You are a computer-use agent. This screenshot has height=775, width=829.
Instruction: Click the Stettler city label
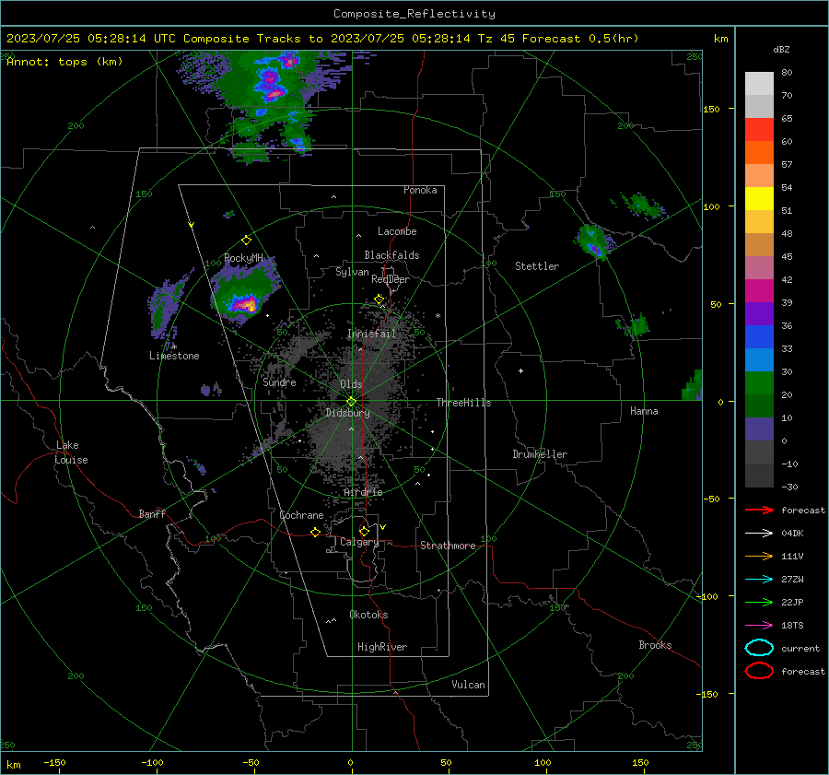pyautogui.click(x=537, y=266)
